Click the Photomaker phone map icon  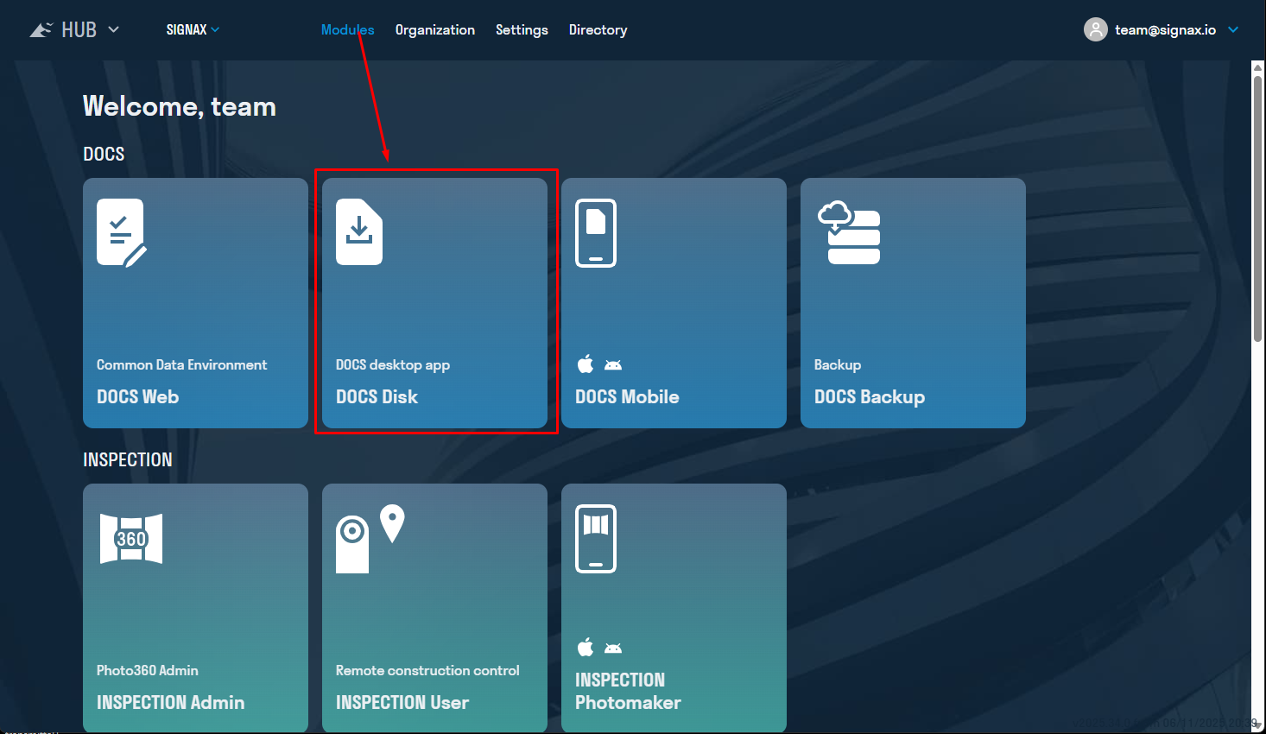[596, 539]
